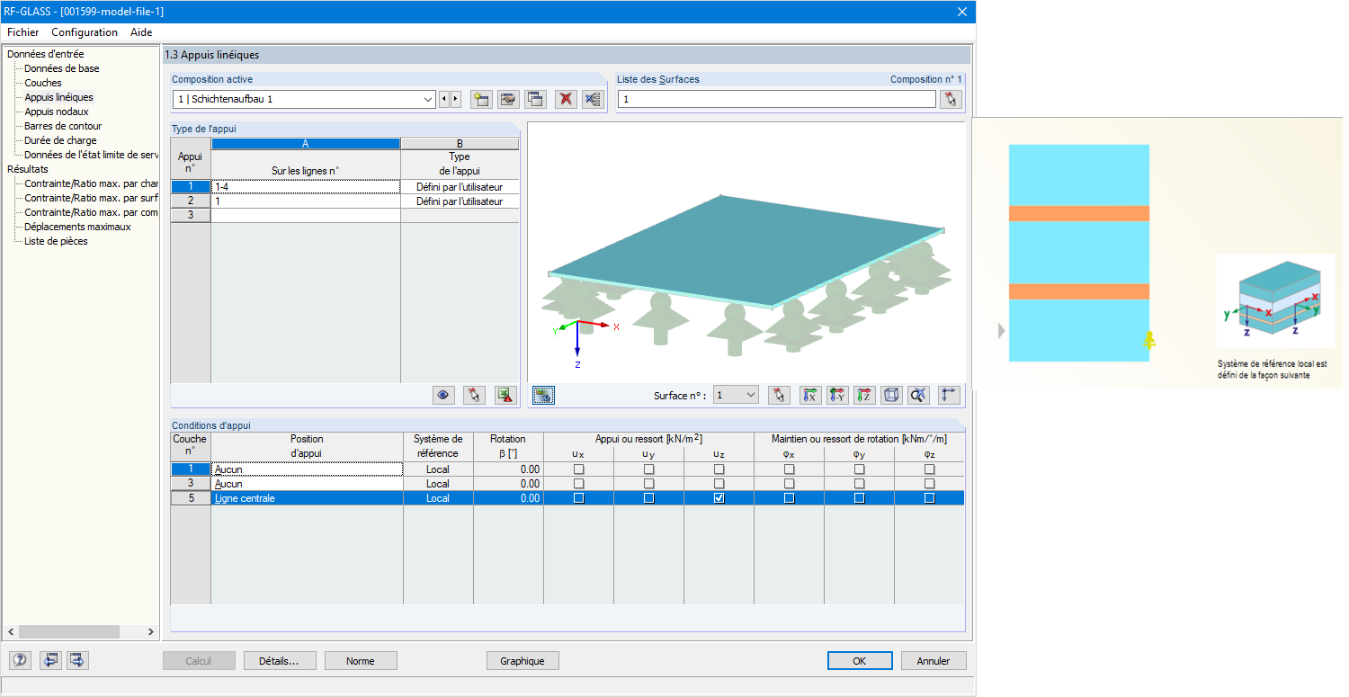Enable ux support for layer 3

(x=578, y=484)
